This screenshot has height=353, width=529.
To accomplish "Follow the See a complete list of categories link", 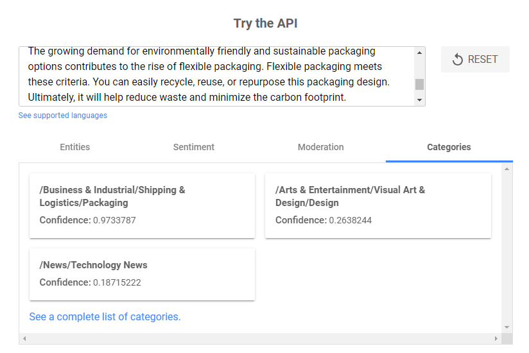I will [x=105, y=316].
